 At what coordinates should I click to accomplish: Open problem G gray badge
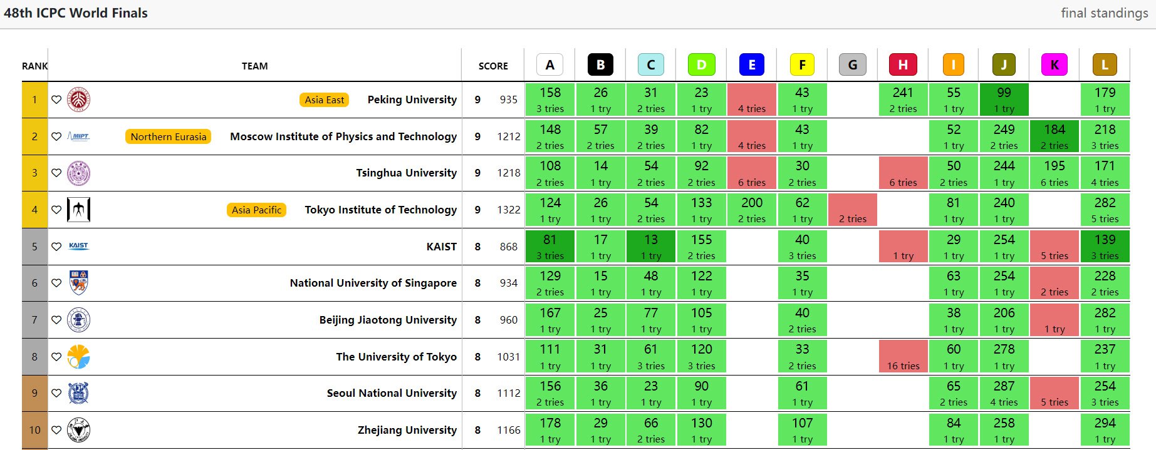(853, 64)
